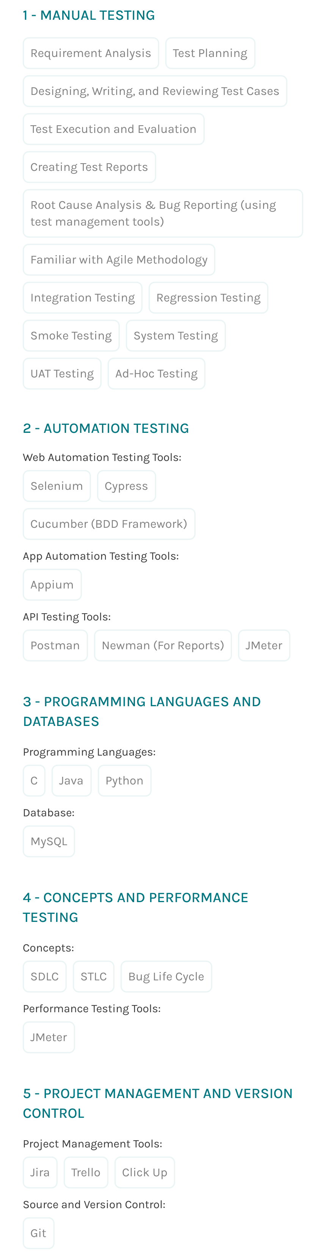
Task: Select the Git tag
Action: coord(38,1234)
